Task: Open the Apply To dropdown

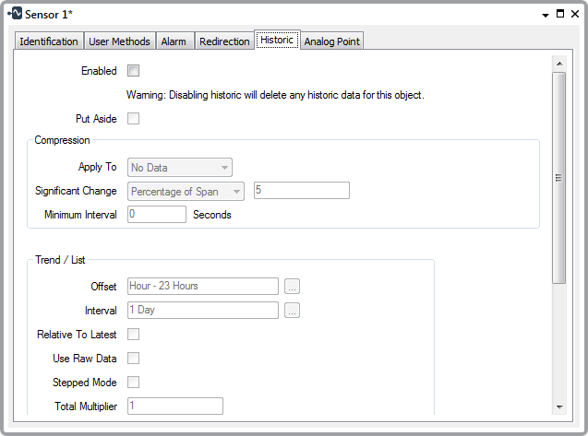Action: point(180,167)
